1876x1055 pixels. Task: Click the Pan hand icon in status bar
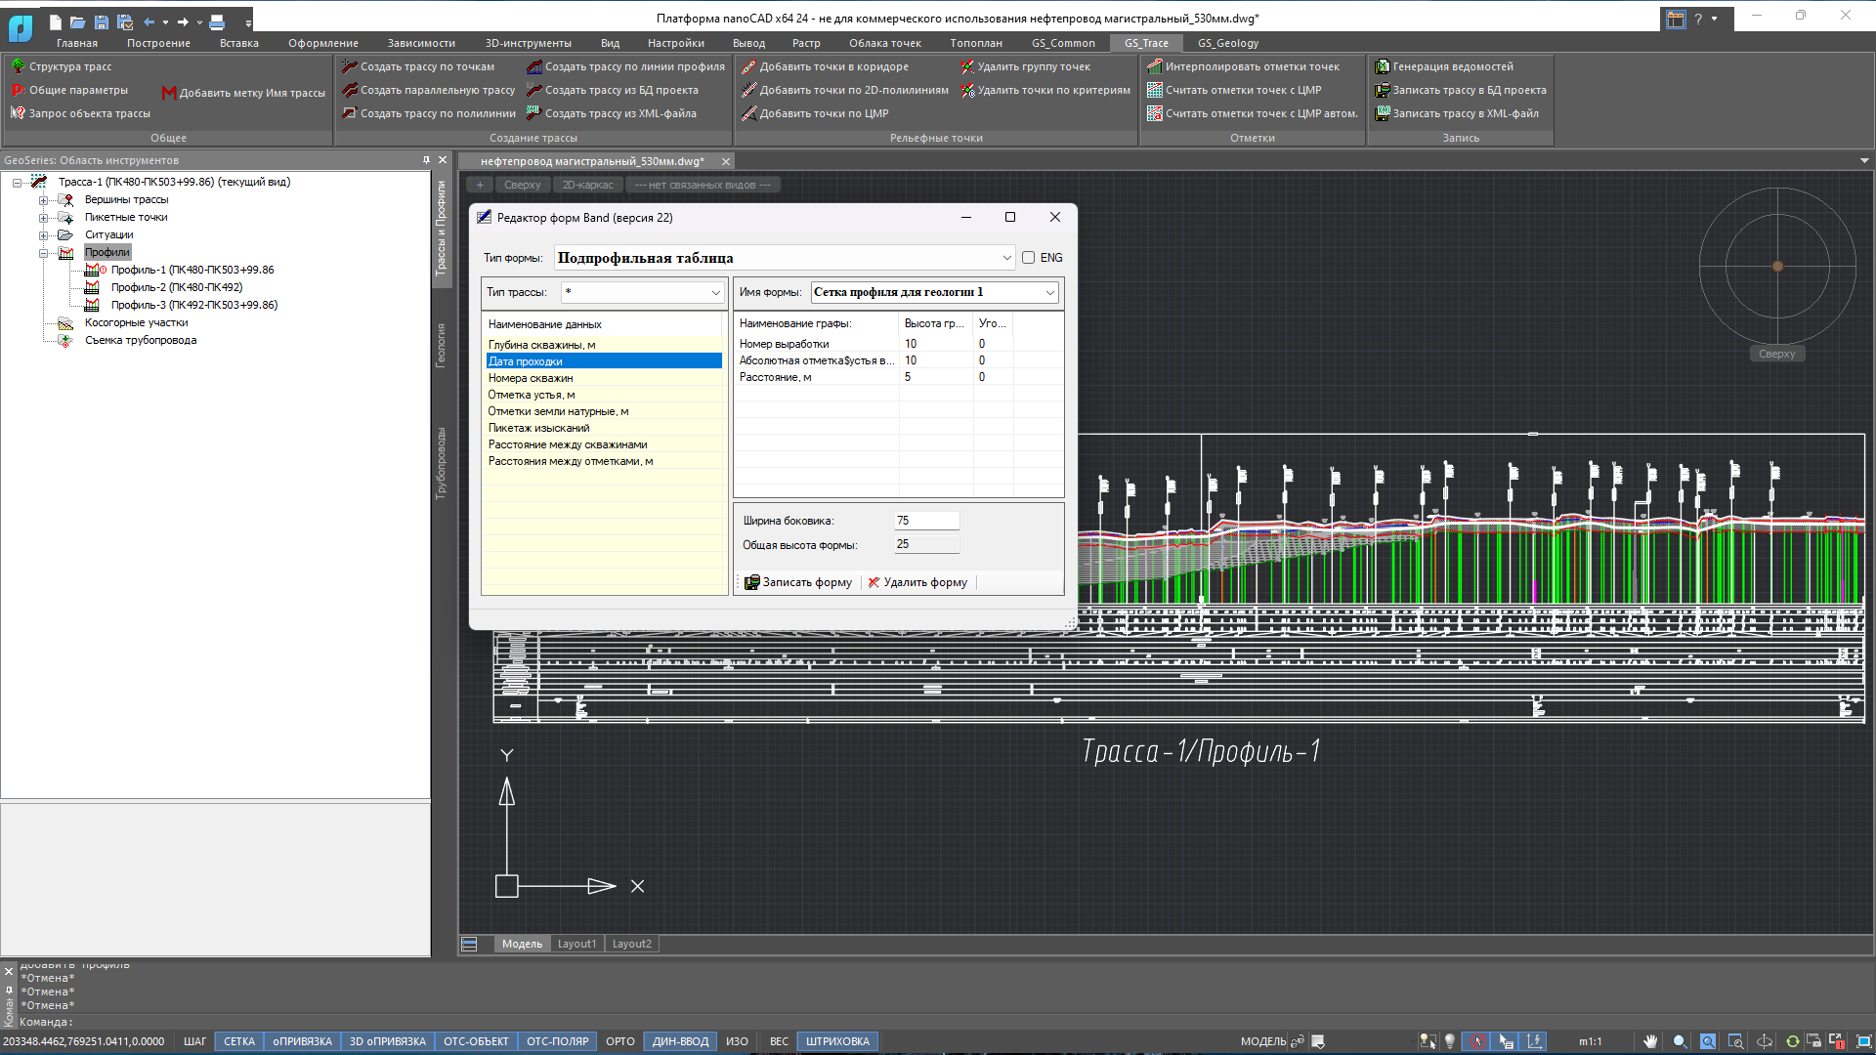[x=1650, y=1041]
